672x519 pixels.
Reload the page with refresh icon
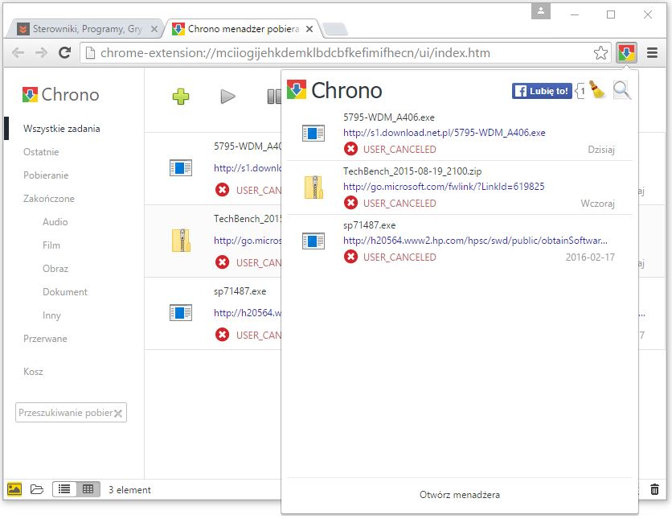tap(64, 53)
